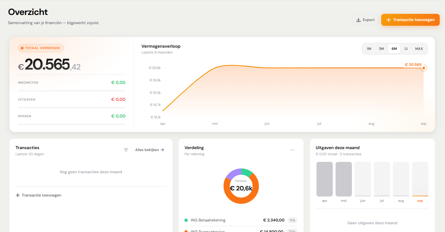445x232 pixels.
Task: Click the orange Transactie toevoegen button
Action: 410,20
